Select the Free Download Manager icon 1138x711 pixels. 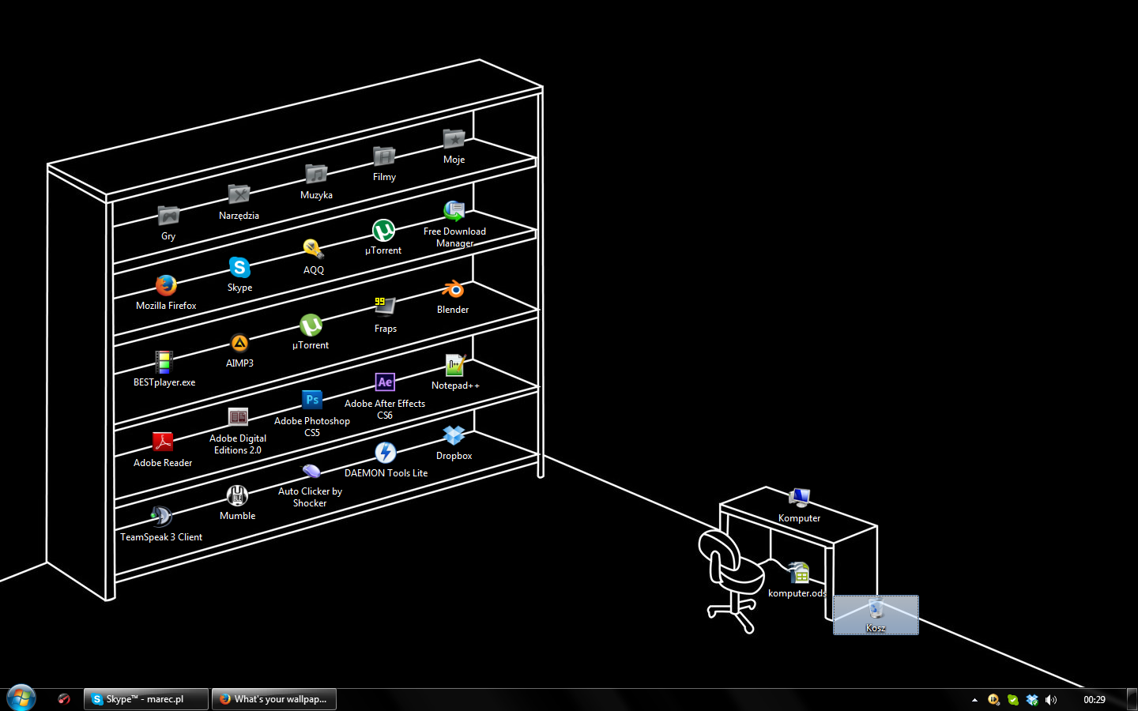point(454,211)
